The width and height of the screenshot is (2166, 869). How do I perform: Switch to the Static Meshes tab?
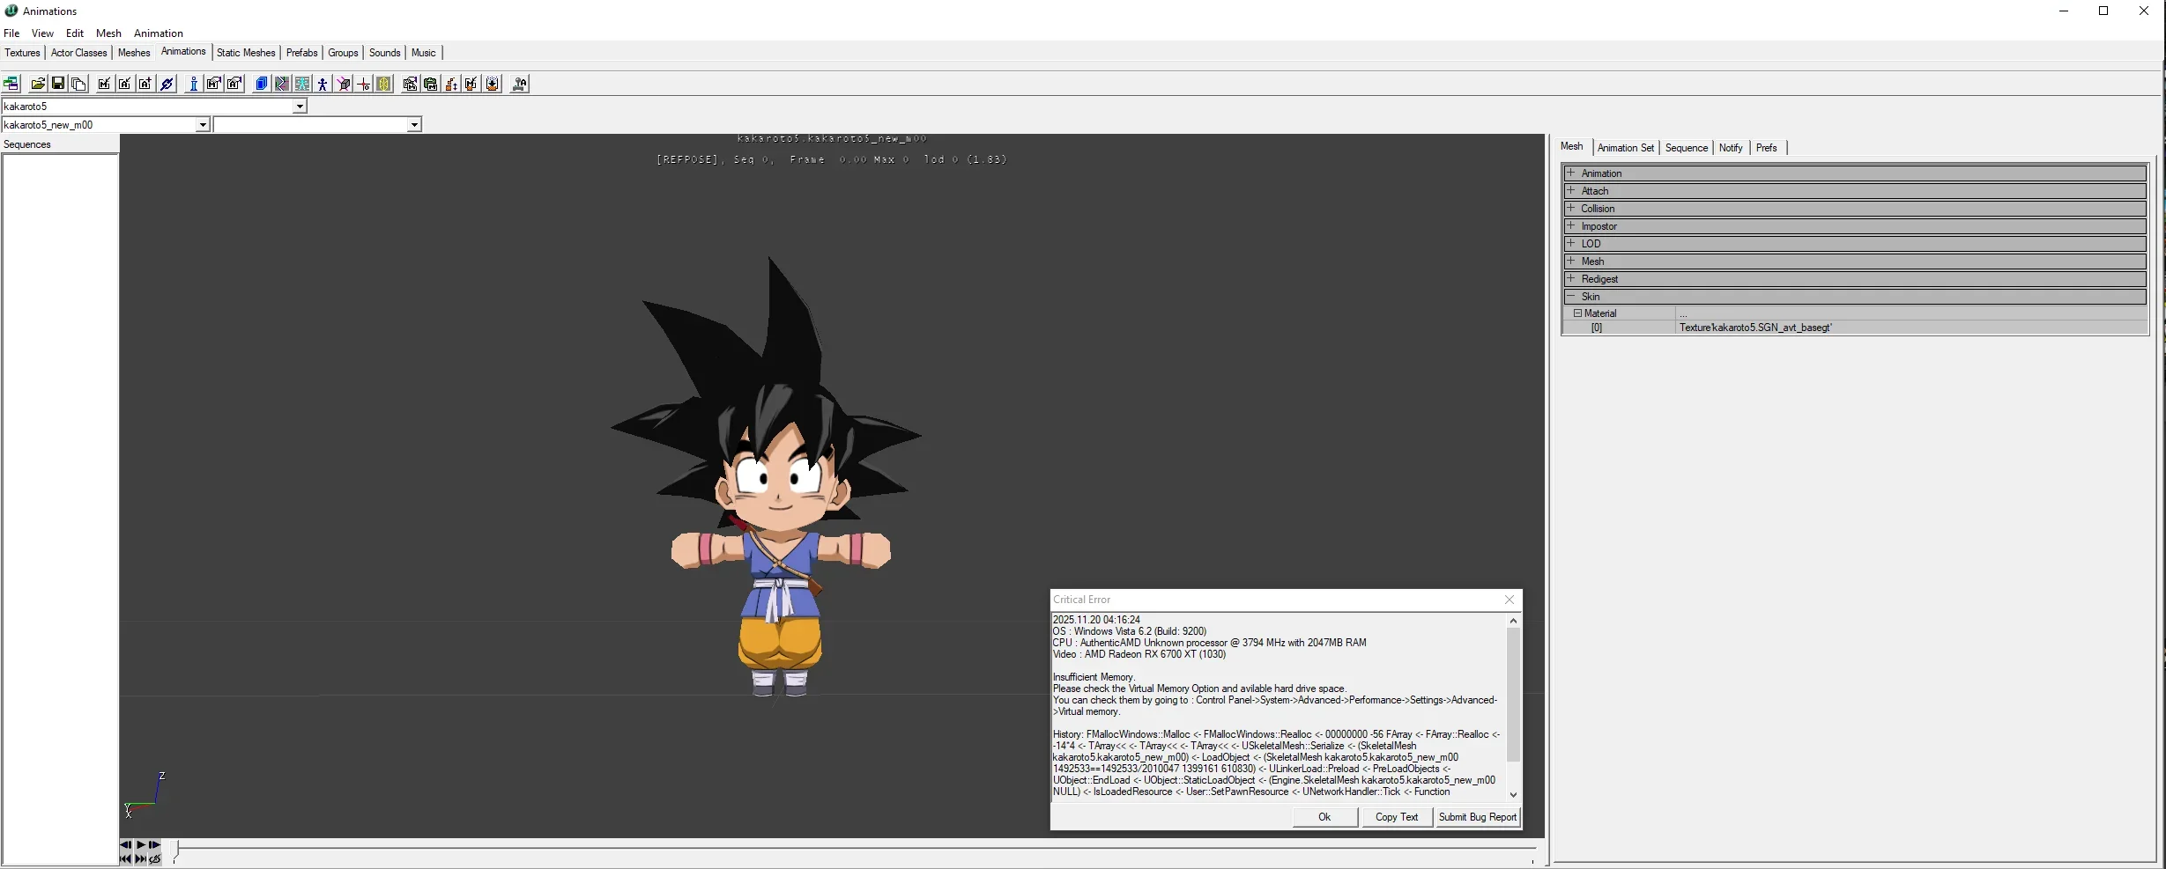coord(246,53)
